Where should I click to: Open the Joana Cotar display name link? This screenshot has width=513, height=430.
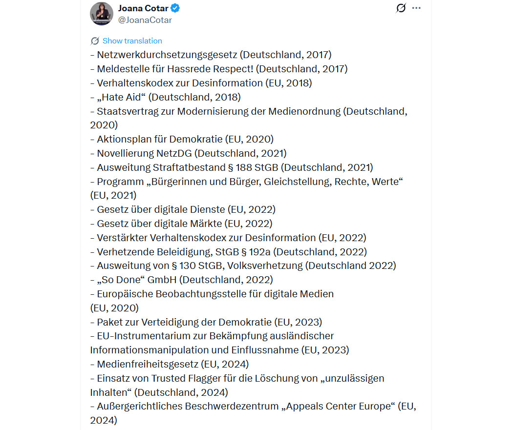[143, 8]
